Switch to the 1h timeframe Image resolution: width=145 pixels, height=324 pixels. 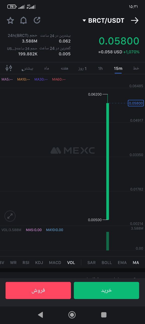(x=100, y=68)
